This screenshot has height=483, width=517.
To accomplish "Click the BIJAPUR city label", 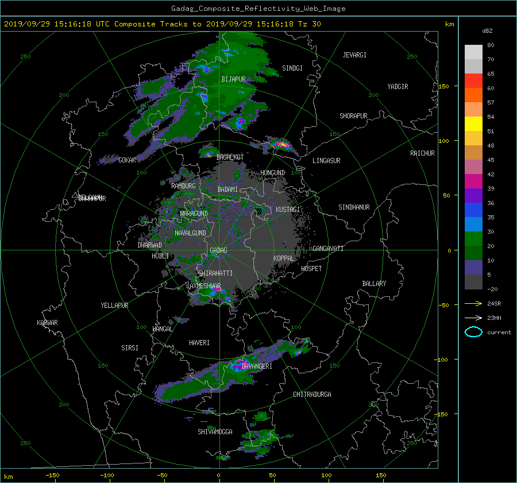I will [233, 79].
